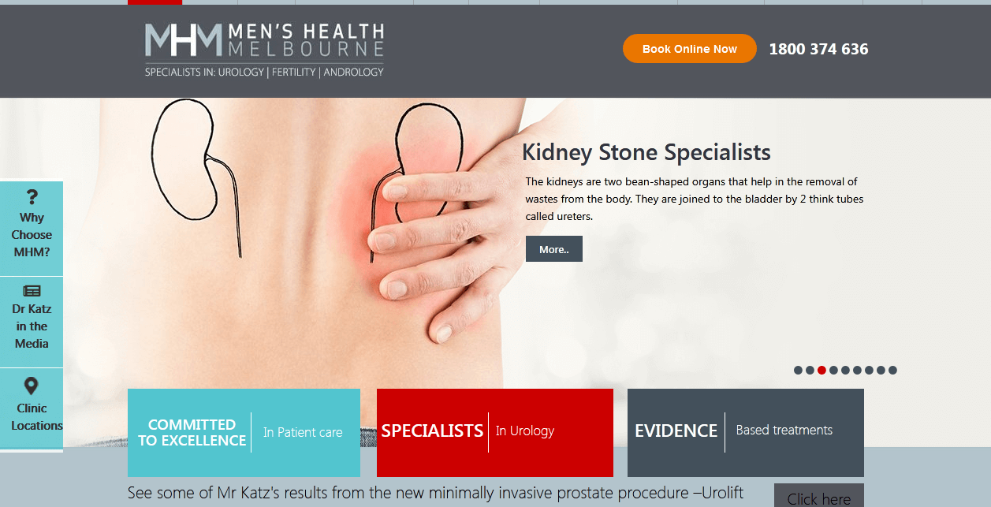The height and width of the screenshot is (507, 991).
Task: Open the Dr Katz in the Media side tab
Action: pos(32,322)
